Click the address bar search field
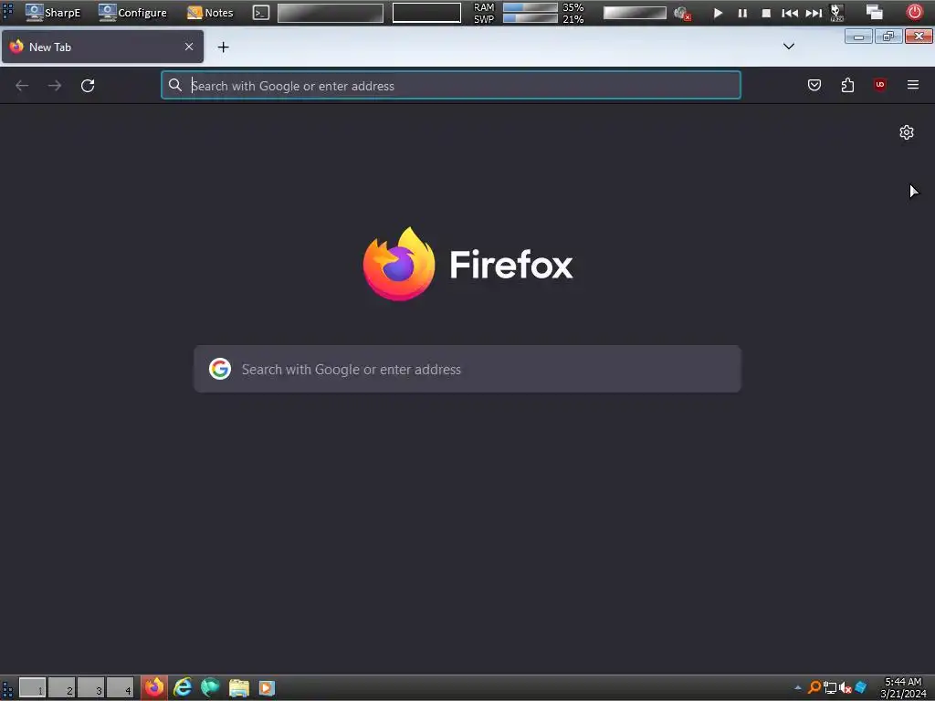This screenshot has width=935, height=701. point(451,85)
